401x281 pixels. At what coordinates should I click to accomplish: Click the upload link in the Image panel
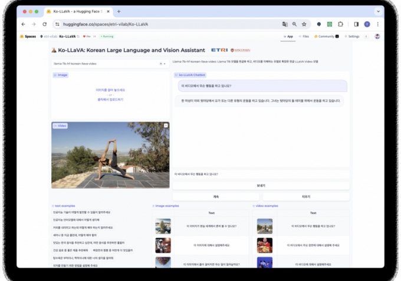110,100
